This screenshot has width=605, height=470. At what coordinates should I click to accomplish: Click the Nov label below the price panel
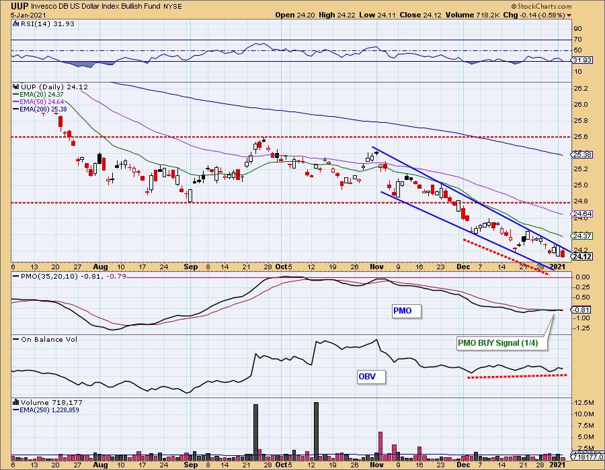click(x=376, y=267)
